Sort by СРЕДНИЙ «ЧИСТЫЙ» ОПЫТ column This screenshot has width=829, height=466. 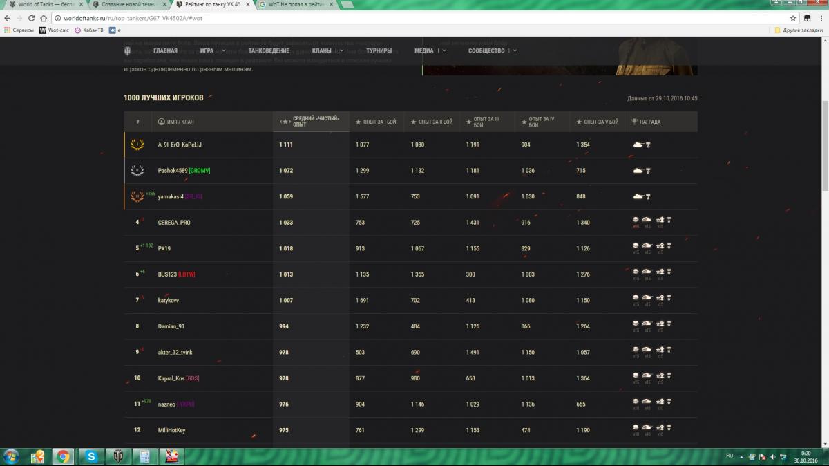(311, 122)
